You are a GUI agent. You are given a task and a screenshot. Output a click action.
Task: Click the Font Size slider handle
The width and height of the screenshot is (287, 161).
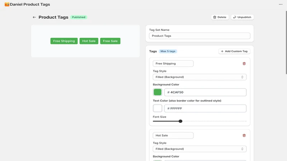pos(180,121)
